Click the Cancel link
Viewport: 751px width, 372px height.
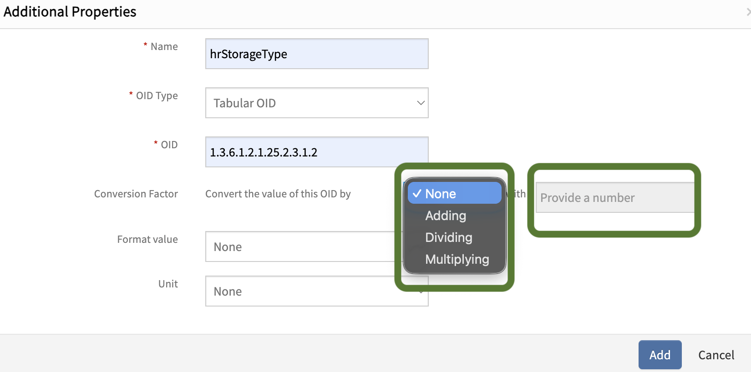[716, 355]
